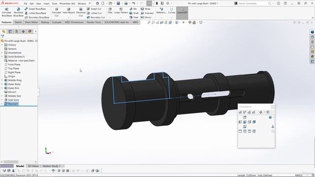Select Front Plane in feature tree

tap(12, 64)
